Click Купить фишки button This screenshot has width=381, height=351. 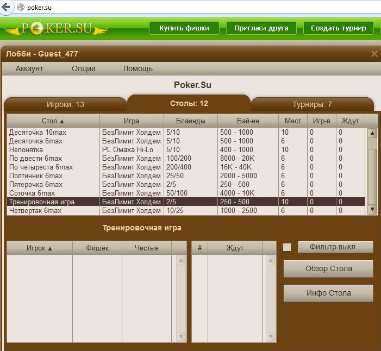coord(184,28)
